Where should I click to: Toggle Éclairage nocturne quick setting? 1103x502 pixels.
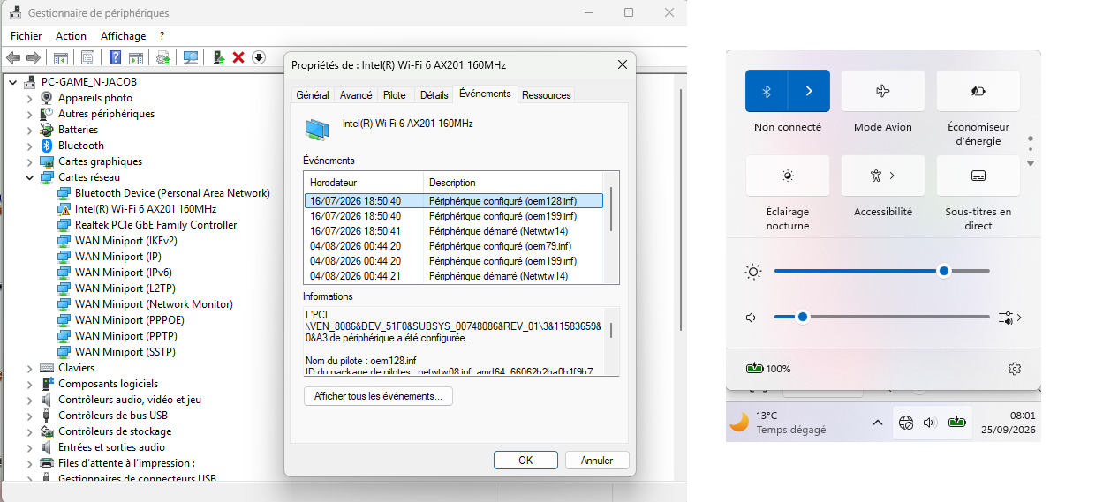[x=788, y=176]
